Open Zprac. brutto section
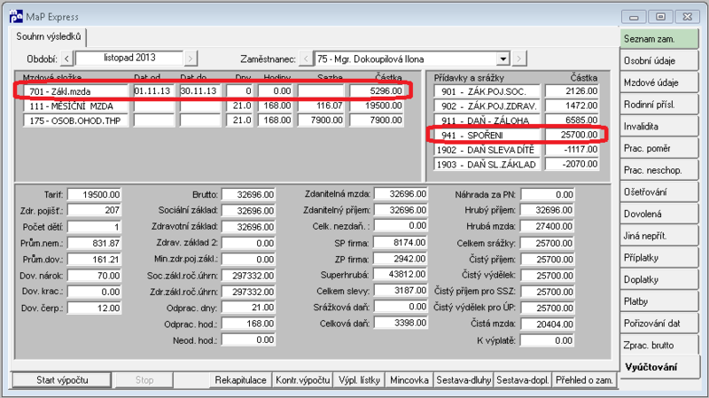This screenshot has height=398, width=709. point(658,346)
